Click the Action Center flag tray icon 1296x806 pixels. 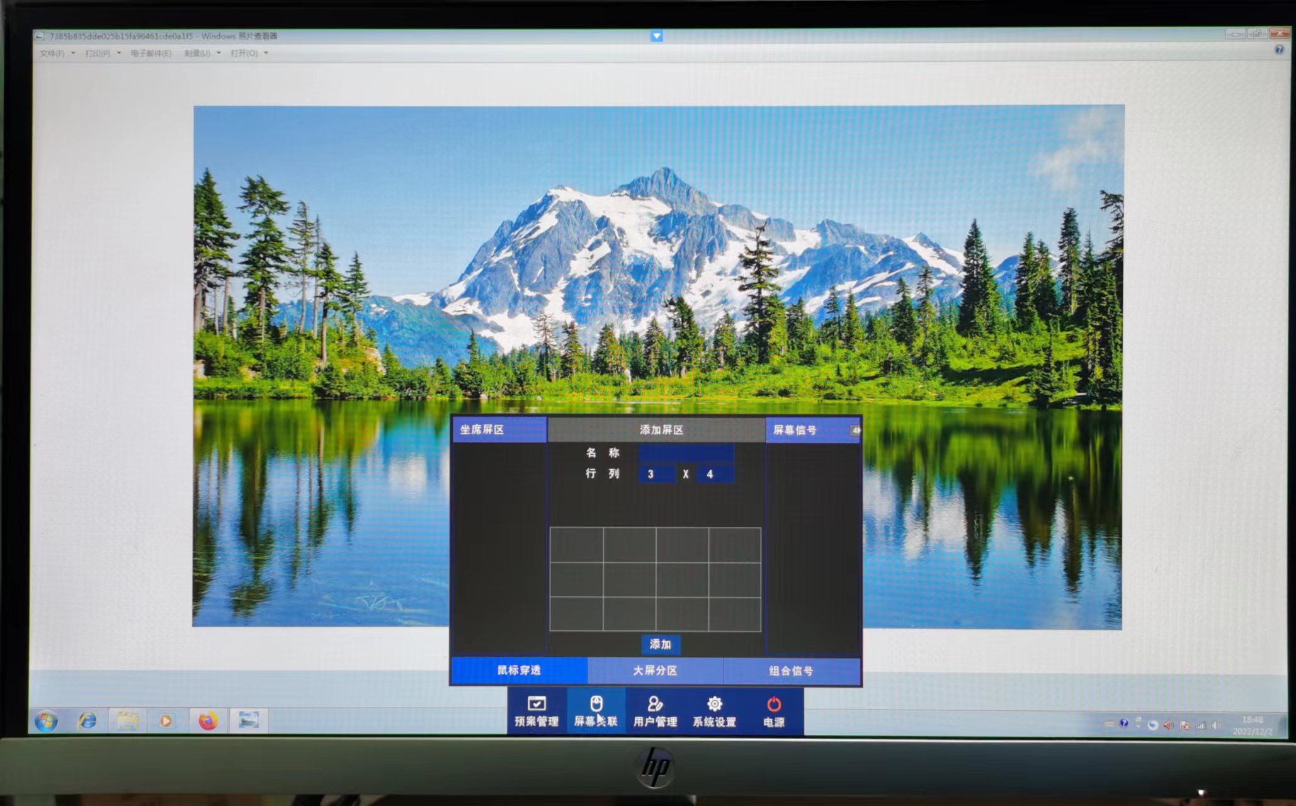click(1185, 725)
